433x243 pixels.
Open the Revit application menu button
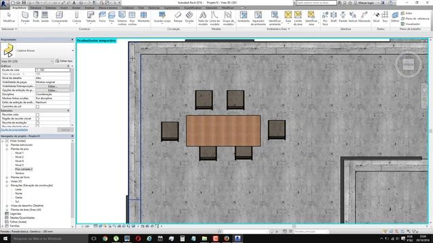[x=5, y=5]
